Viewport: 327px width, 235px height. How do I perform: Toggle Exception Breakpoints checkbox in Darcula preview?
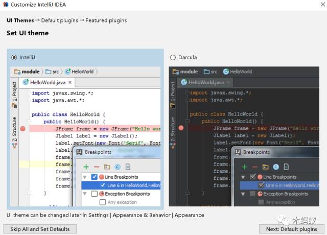click(x=252, y=194)
